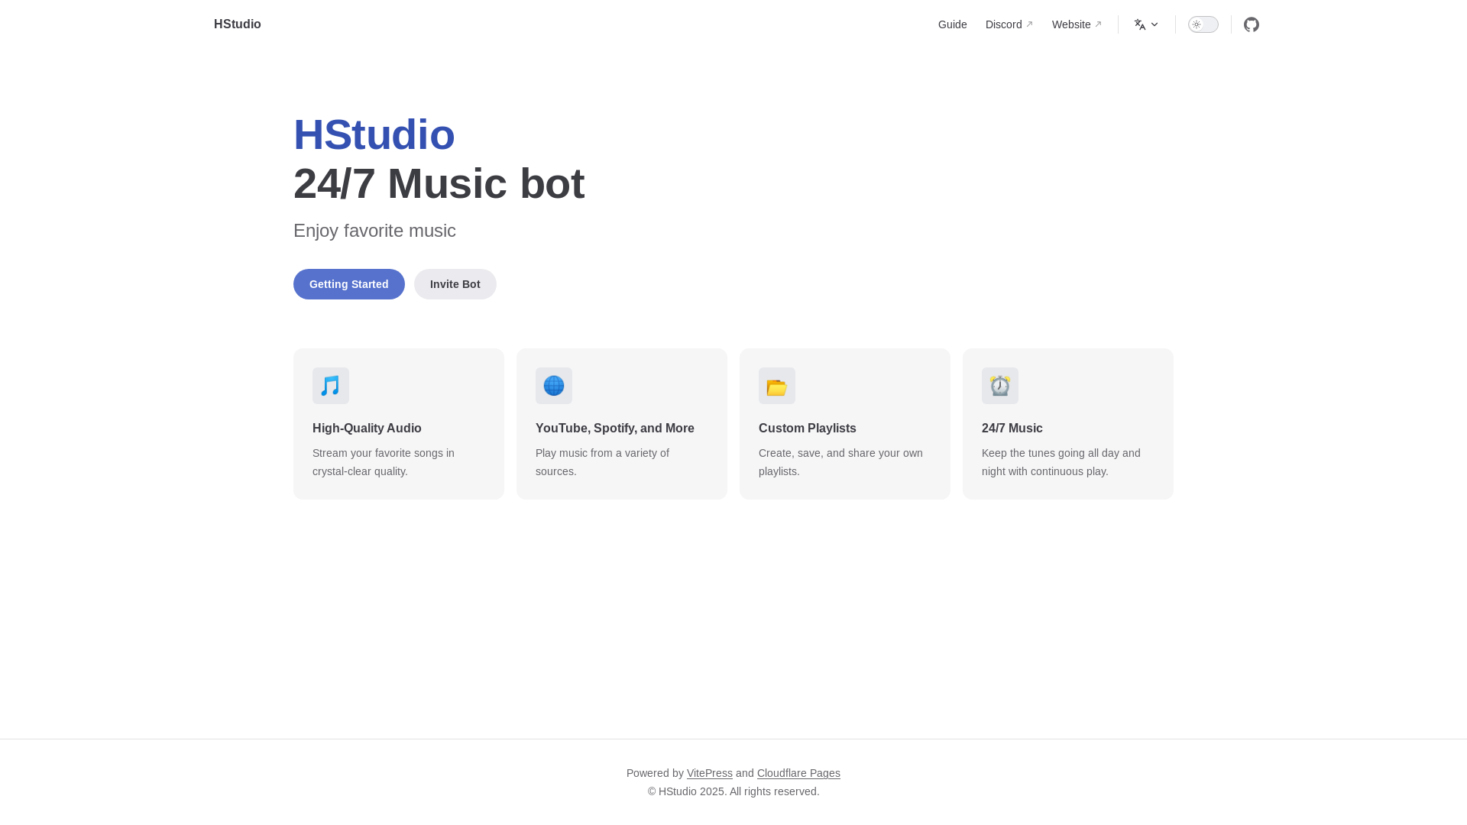
Task: Click the 24/7 Music bot heading
Action: 439,183
